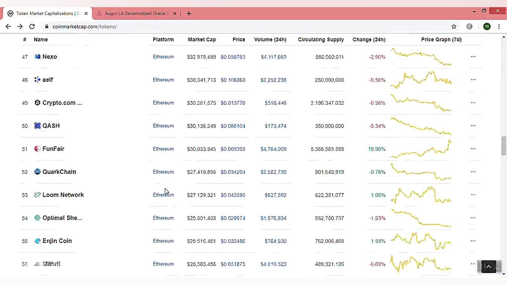Viewport: 507px width, 285px height.
Task: Click the scroll-to-top arrow button
Action: (x=489, y=267)
